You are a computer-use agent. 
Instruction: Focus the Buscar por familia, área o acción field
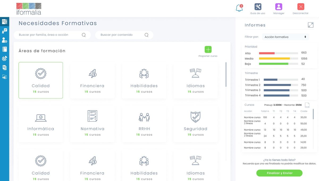click(52, 35)
